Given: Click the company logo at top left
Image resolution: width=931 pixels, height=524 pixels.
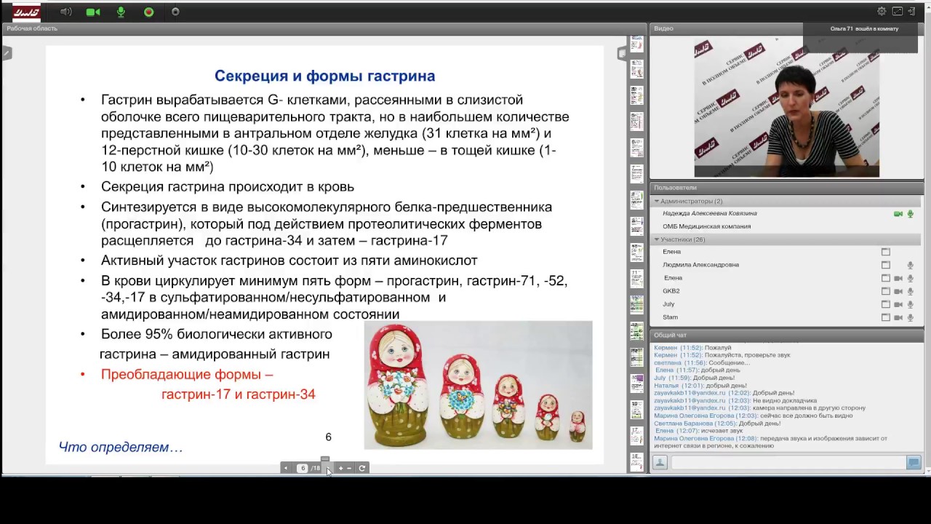Looking at the screenshot, I should click(x=26, y=12).
